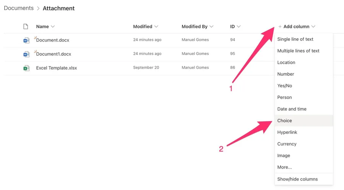
Task: Click the Excel icon for Excel Template.xlsx
Action: [26, 68]
